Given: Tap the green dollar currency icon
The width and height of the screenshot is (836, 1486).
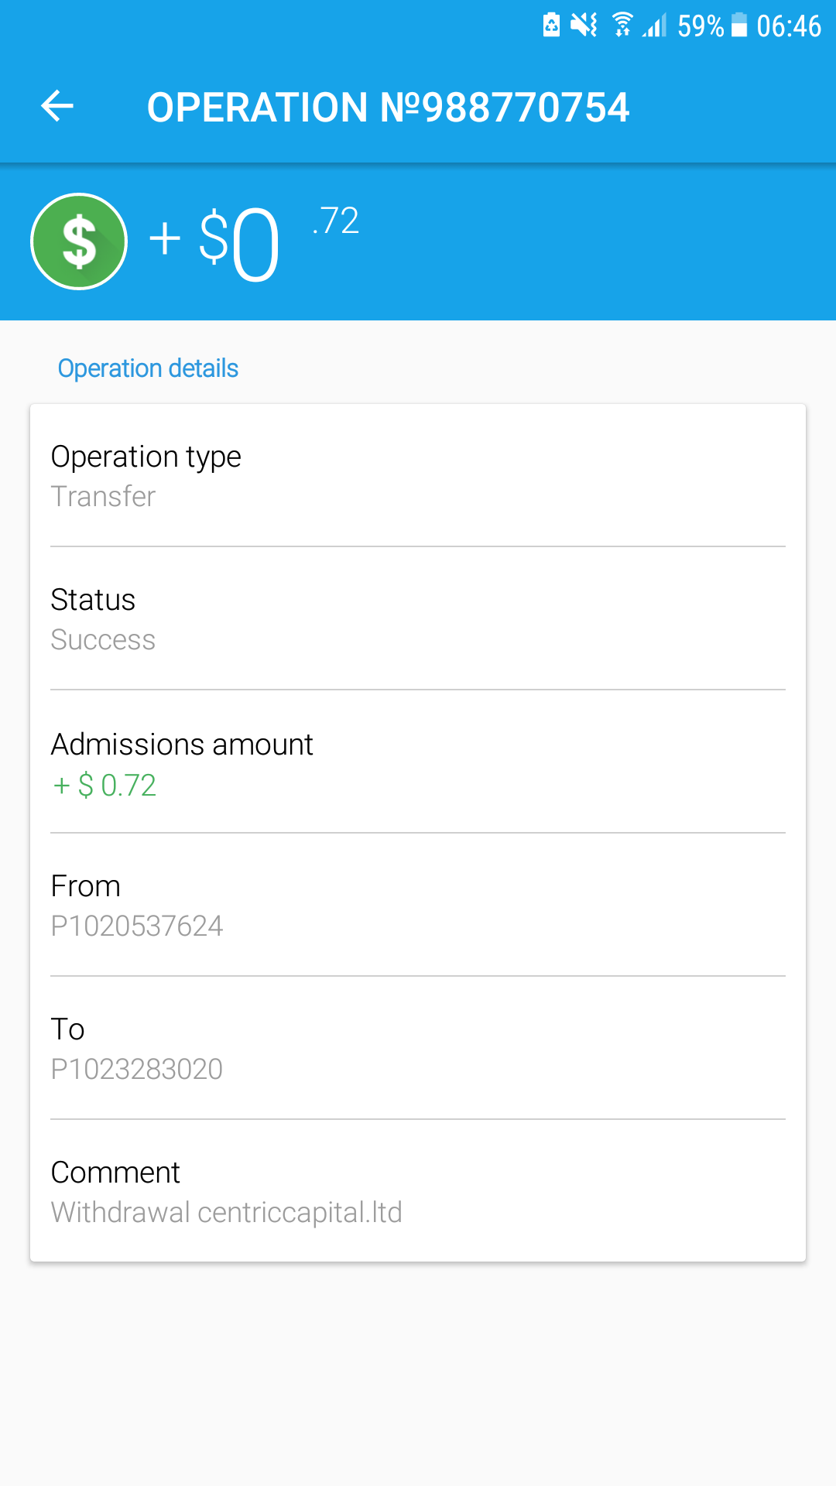Looking at the screenshot, I should pyautogui.click(x=79, y=241).
